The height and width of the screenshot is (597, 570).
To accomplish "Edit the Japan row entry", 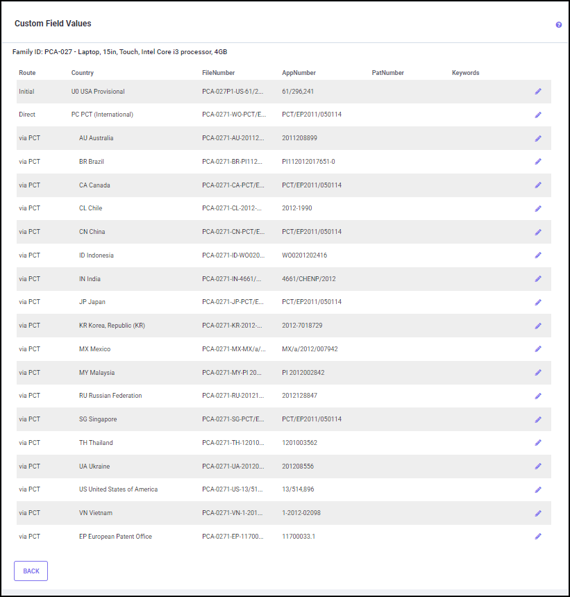I will pos(537,303).
